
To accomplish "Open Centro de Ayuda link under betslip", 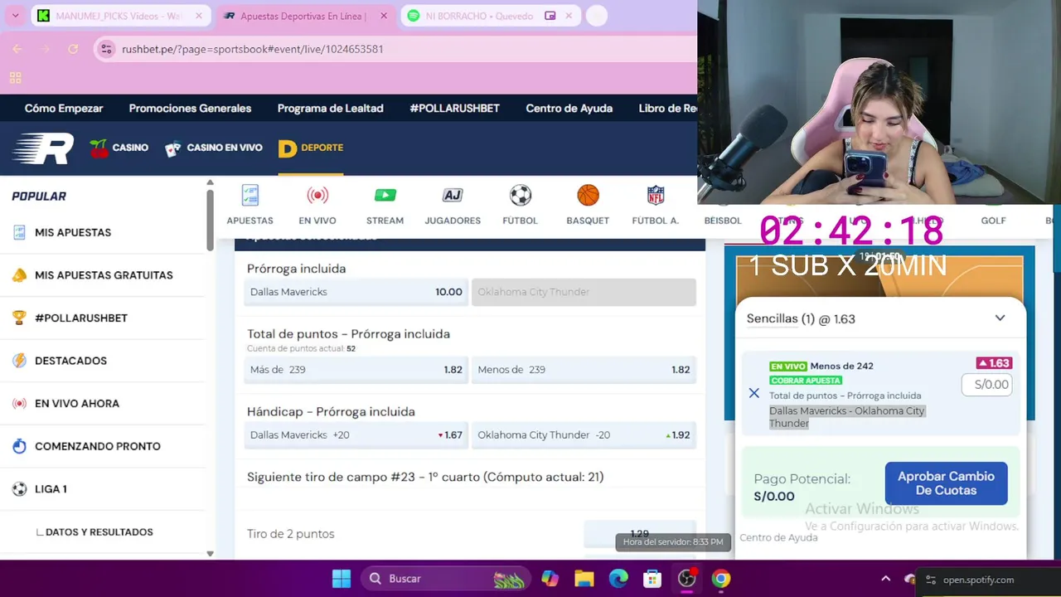I will click(778, 537).
